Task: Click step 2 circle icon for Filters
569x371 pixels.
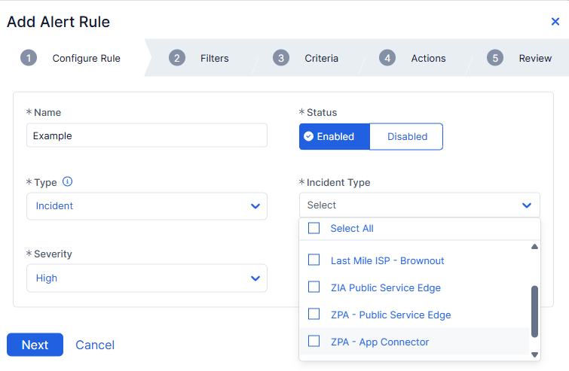Action: 177,58
